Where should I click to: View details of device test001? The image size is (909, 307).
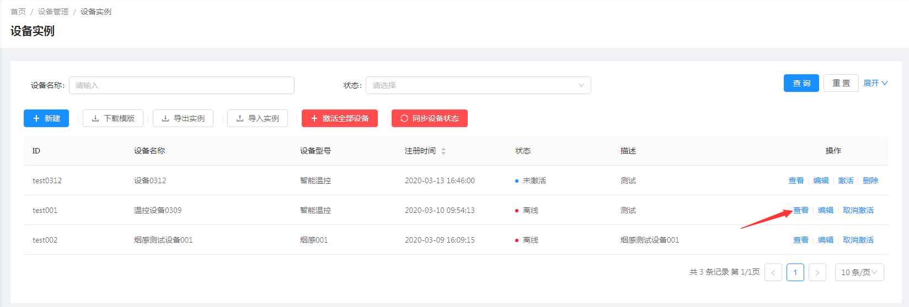pos(800,210)
